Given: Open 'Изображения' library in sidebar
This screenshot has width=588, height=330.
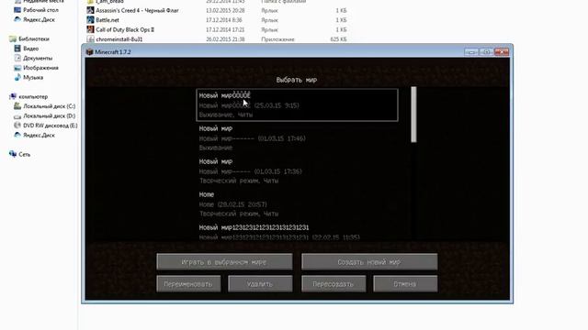Looking at the screenshot, I should [x=37, y=68].
